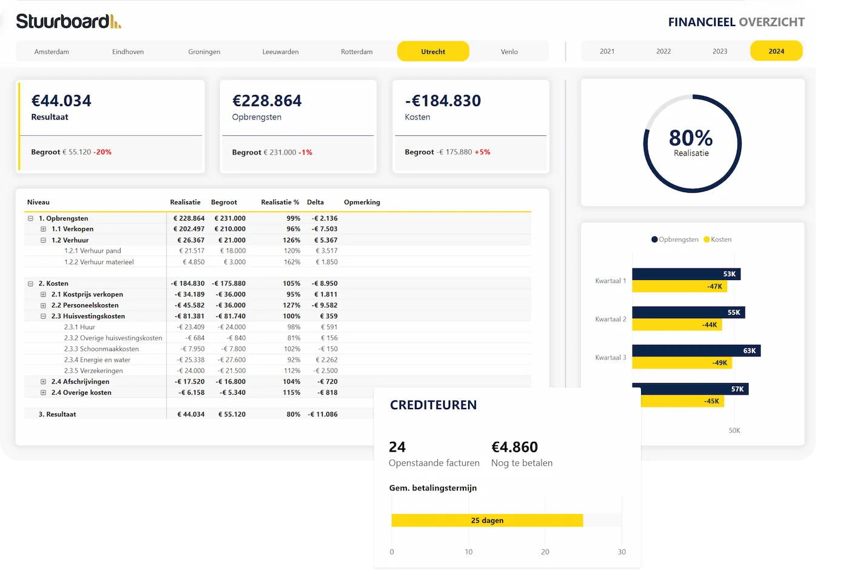849x571 pixels.
Task: Sort by the Realisatie column header
Action: click(x=185, y=202)
